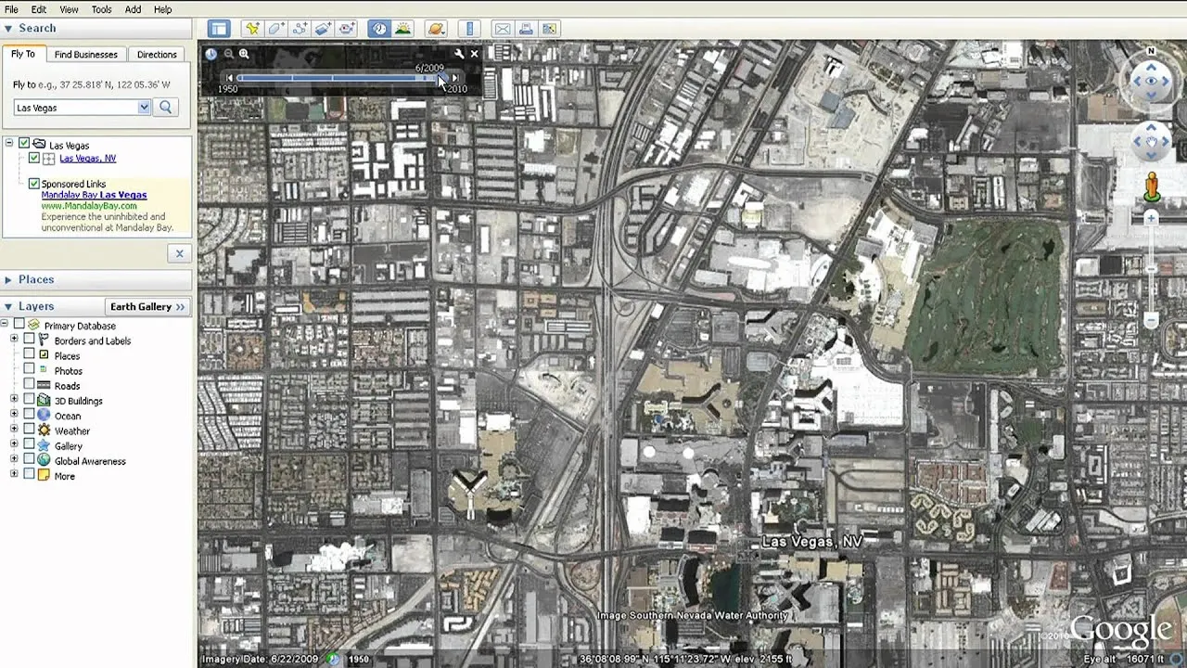Screen dimensions: 1187x668
Task: Expand the Borders and Labels tree node
Action: 14,340
